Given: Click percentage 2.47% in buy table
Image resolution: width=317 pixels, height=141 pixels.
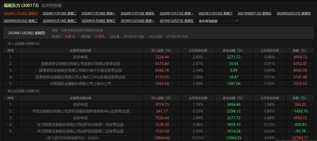Looking at the screenshot, I should click(198, 64).
